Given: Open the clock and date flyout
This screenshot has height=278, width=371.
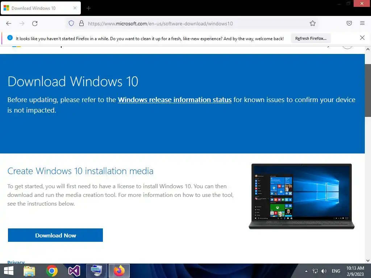Looking at the screenshot, I should [x=355, y=271].
